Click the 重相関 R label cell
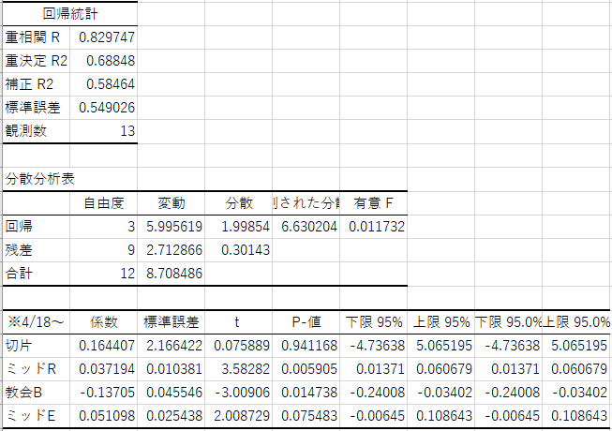Image resolution: width=612 pixels, height=431 pixels. pos(36,37)
